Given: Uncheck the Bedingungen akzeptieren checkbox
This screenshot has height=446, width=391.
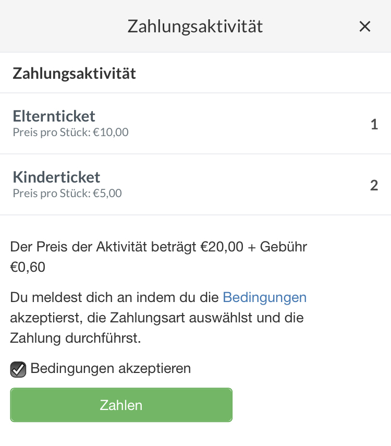Looking at the screenshot, I should 18,370.
